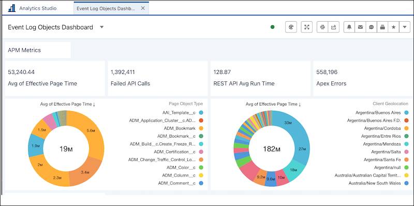Viewport: 414px width, 206px height.
Task: Click the Failed API Calls metric tile
Action: pos(158,79)
